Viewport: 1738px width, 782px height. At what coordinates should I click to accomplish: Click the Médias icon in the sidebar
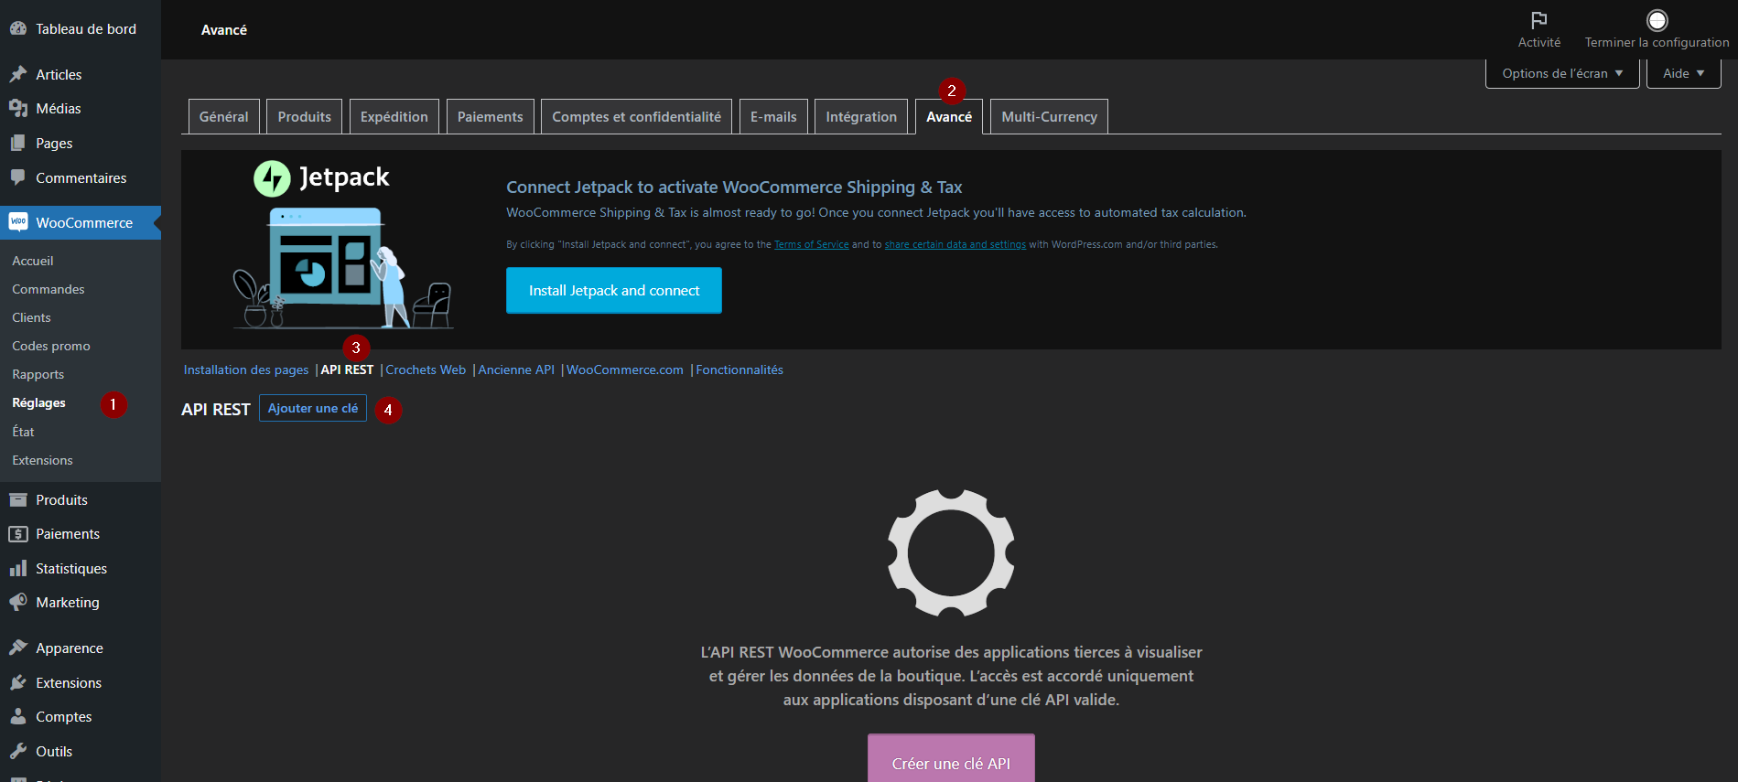(x=18, y=108)
